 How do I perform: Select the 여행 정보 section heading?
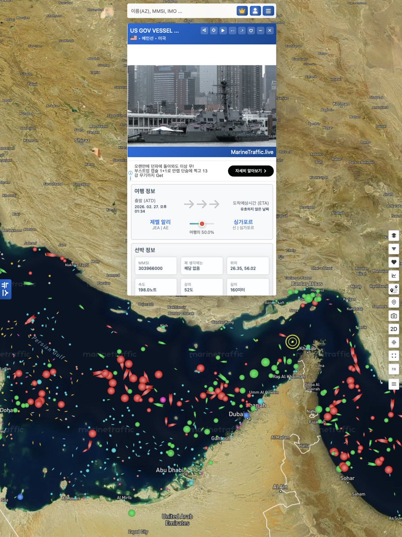tap(145, 191)
